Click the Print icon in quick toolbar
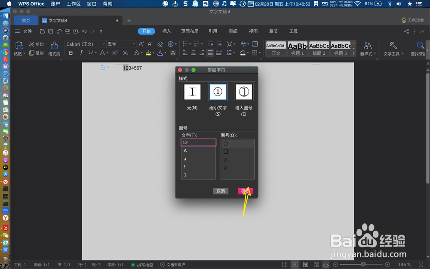This screenshot has width=430, height=269. 68,31
